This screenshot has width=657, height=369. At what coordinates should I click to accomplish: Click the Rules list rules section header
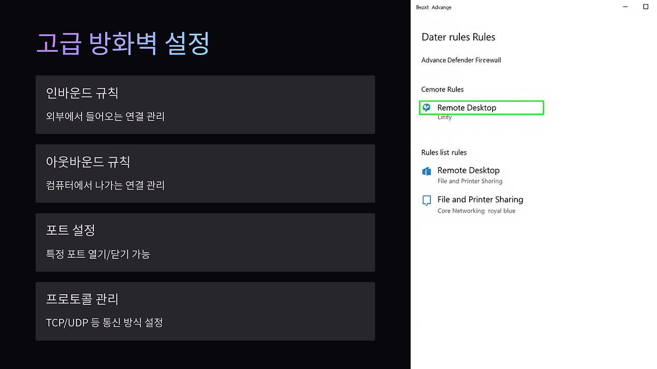[x=443, y=152]
